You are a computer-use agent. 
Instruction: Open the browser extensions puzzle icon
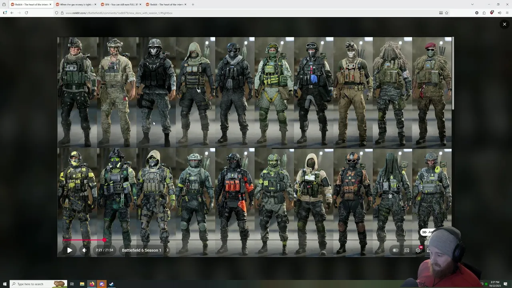484,13
